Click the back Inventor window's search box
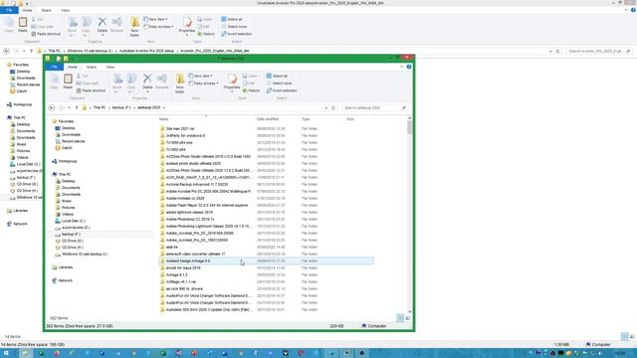This screenshot has width=637, height=358. (x=599, y=51)
